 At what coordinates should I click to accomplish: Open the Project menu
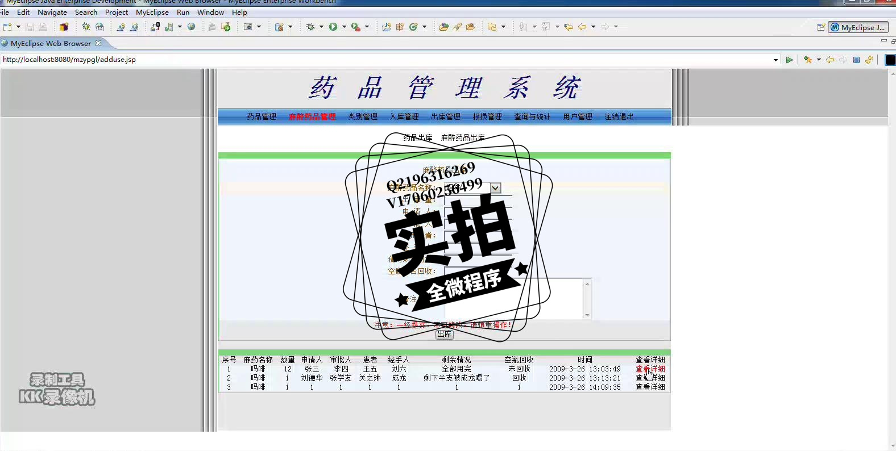[117, 12]
